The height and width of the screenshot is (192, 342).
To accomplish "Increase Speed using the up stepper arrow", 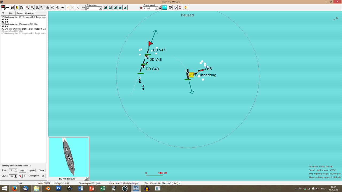I will tap(15, 169).
